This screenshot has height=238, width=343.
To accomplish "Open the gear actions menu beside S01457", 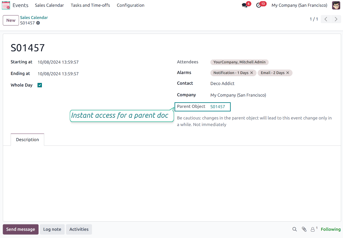I will click(x=38, y=23).
